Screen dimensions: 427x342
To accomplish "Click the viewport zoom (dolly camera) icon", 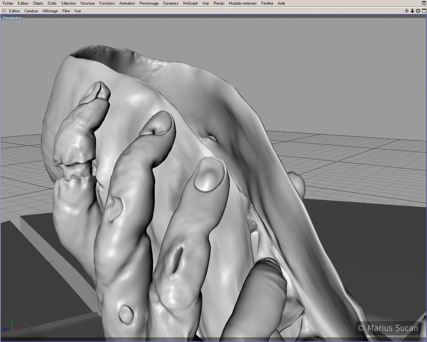I will pos(412,11).
